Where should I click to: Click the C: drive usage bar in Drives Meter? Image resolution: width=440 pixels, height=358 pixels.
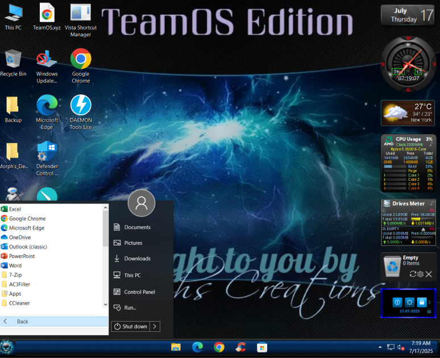click(x=422, y=219)
